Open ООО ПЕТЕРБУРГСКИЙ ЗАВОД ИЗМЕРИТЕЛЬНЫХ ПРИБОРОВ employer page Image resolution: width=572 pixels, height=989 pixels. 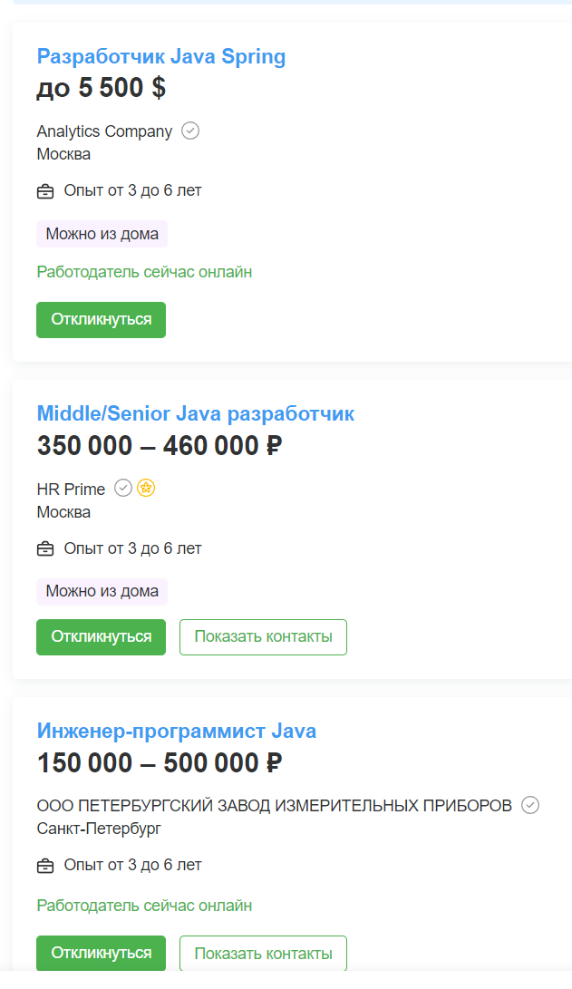[275, 806]
